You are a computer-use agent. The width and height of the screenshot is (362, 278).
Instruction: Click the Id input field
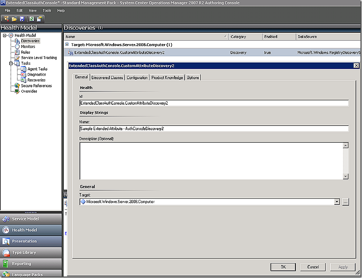pos(214,103)
